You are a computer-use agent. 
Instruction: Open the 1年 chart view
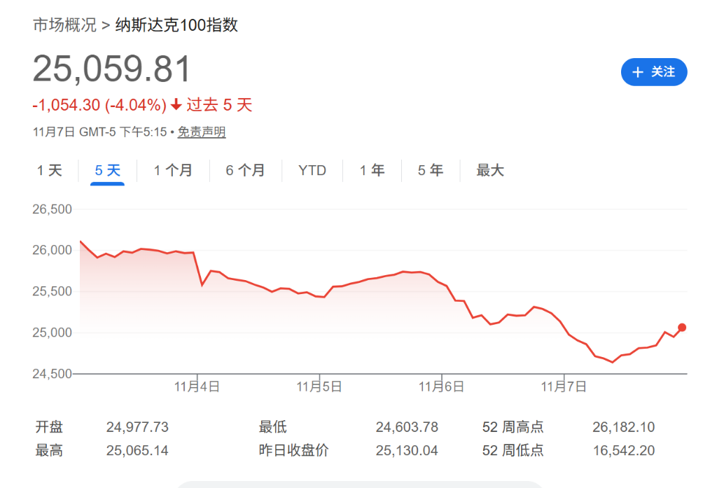coord(372,170)
